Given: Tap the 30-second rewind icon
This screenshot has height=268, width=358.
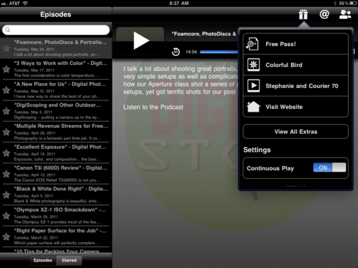Looking at the screenshot, I should 176,52.
